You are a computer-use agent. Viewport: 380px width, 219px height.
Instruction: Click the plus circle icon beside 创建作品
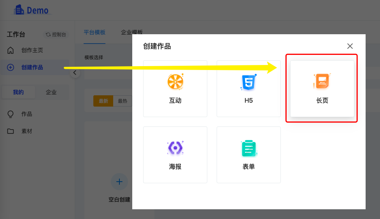pyautogui.click(x=11, y=67)
